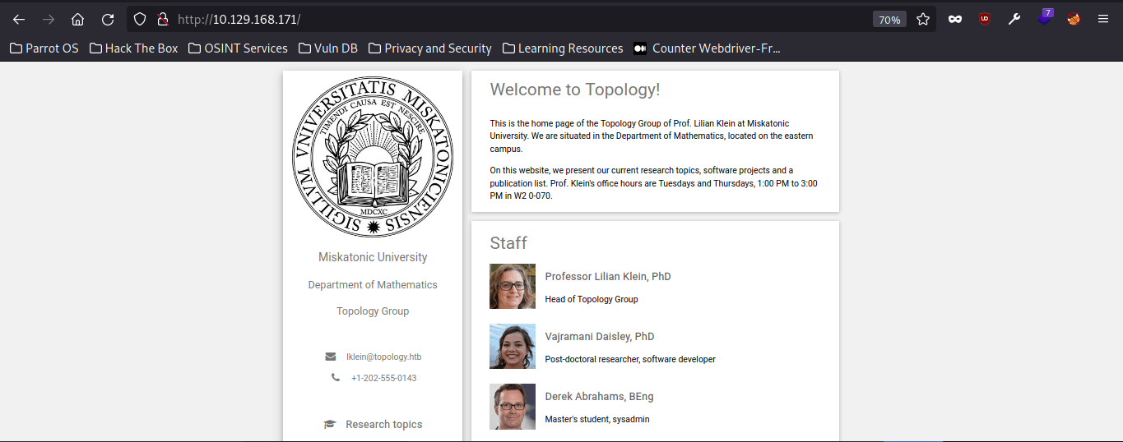Screen dimensions: 1123x442
Task: Open the wrench developer tools extension
Action: [x=1014, y=19]
